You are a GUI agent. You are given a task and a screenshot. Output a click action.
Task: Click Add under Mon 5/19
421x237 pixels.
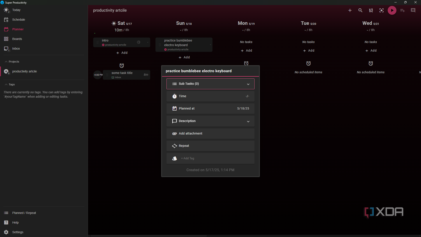tap(246, 51)
